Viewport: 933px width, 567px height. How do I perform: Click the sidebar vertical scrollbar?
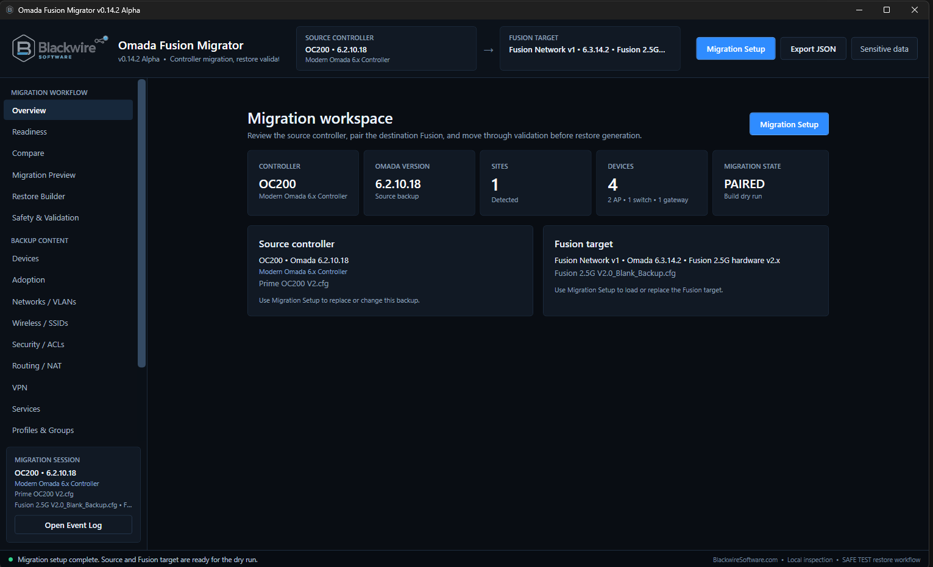(141, 224)
